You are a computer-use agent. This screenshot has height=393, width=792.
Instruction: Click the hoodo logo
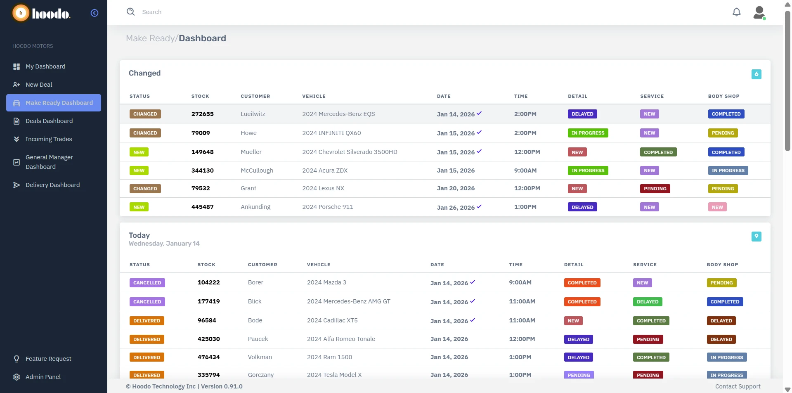[41, 13]
